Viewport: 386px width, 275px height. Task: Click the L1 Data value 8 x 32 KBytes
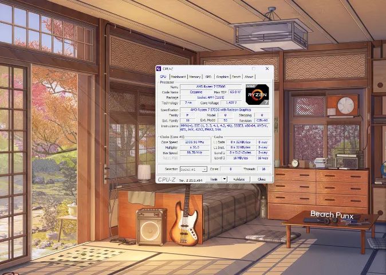tap(241, 142)
